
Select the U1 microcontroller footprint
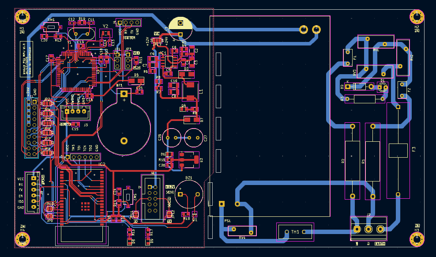(x=77, y=72)
